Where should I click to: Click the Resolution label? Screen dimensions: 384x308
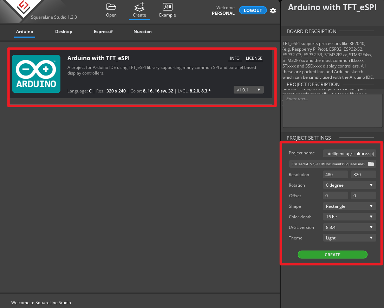[x=299, y=175]
